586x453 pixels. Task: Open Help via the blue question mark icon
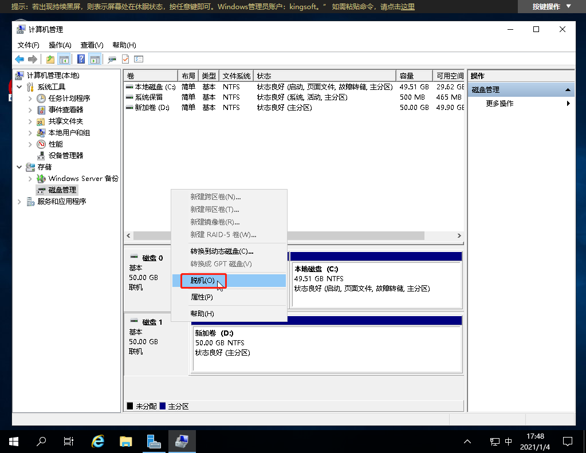(x=81, y=59)
